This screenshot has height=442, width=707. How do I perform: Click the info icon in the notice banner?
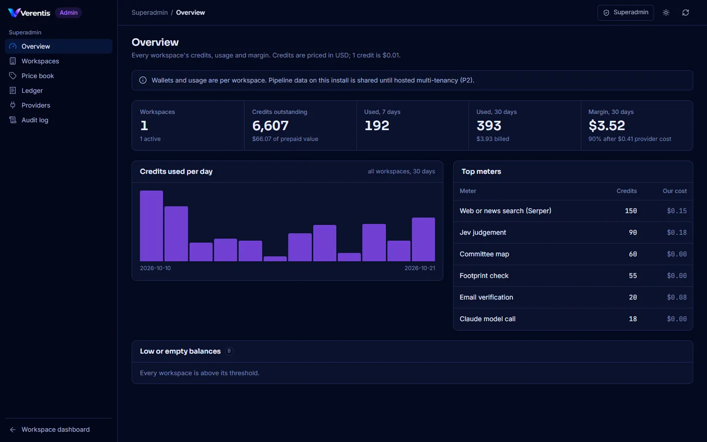pyautogui.click(x=143, y=80)
